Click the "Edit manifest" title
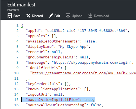The image size is (136, 109). [21, 5]
